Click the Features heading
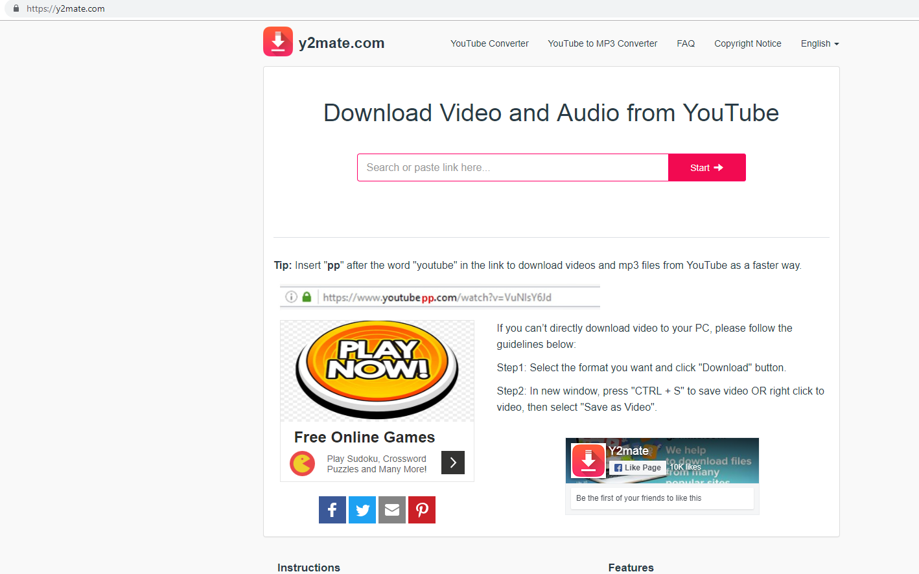Viewport: 919px width, 574px height. click(x=631, y=568)
